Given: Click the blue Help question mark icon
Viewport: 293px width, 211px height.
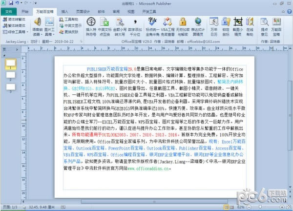Looking at the screenshot, I should point(289,12).
